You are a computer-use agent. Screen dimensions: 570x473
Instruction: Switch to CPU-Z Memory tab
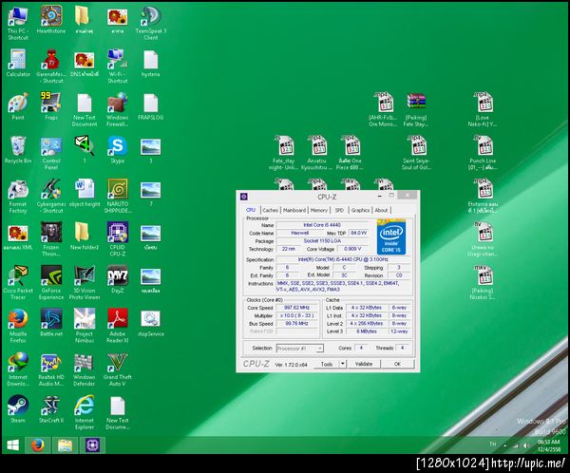(x=319, y=210)
